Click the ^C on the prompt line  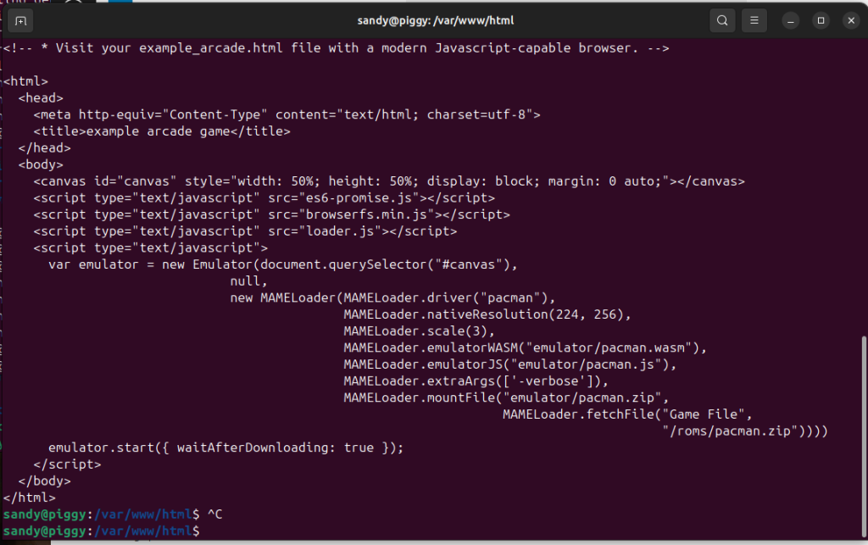(214, 514)
